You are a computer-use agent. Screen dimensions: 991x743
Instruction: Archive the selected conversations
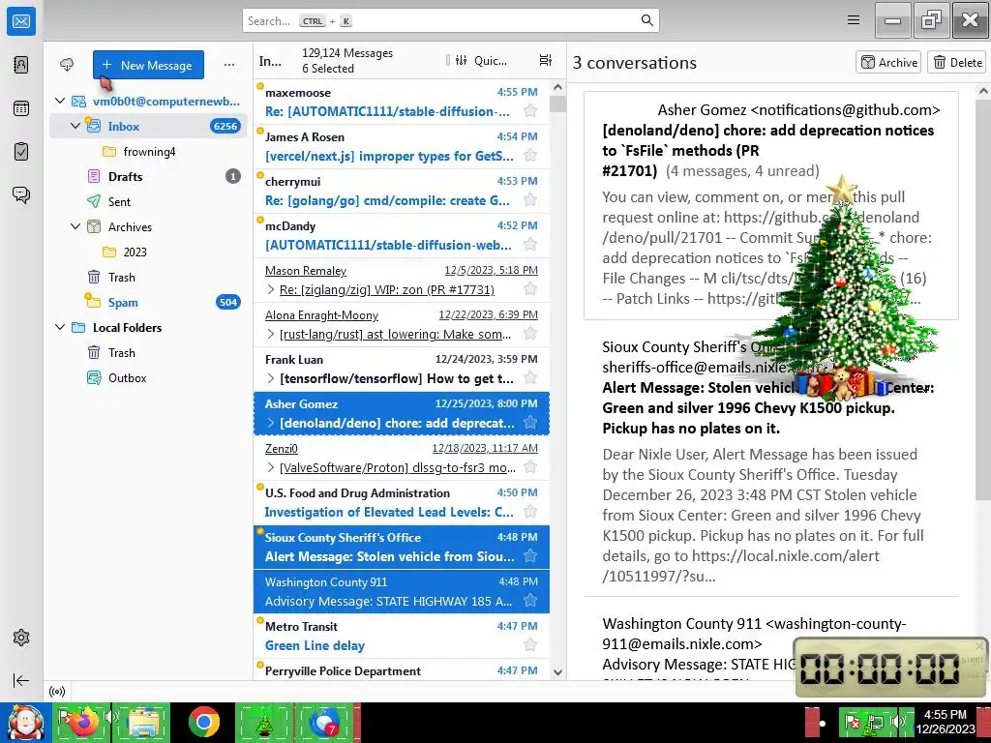coord(888,62)
